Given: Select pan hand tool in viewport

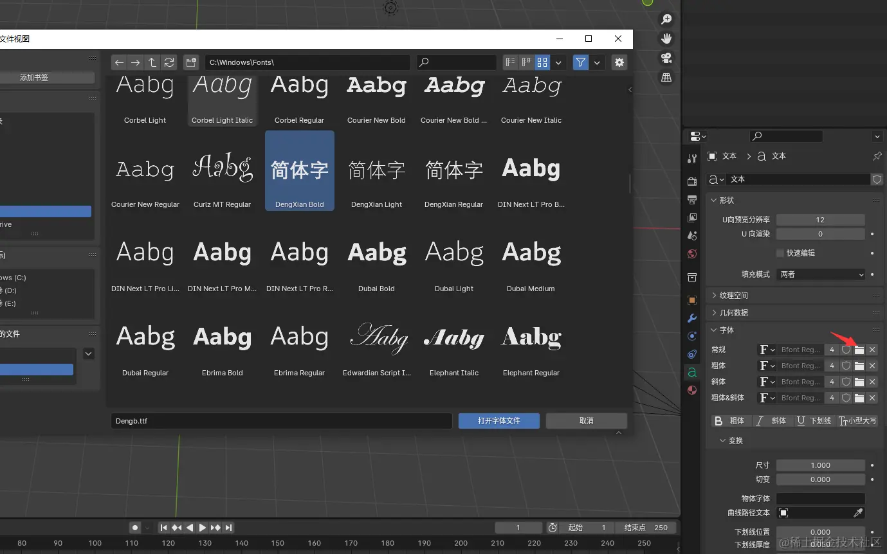Looking at the screenshot, I should (x=666, y=39).
